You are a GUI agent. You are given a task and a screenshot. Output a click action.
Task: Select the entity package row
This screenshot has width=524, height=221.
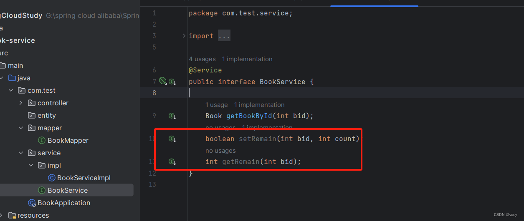(67, 116)
